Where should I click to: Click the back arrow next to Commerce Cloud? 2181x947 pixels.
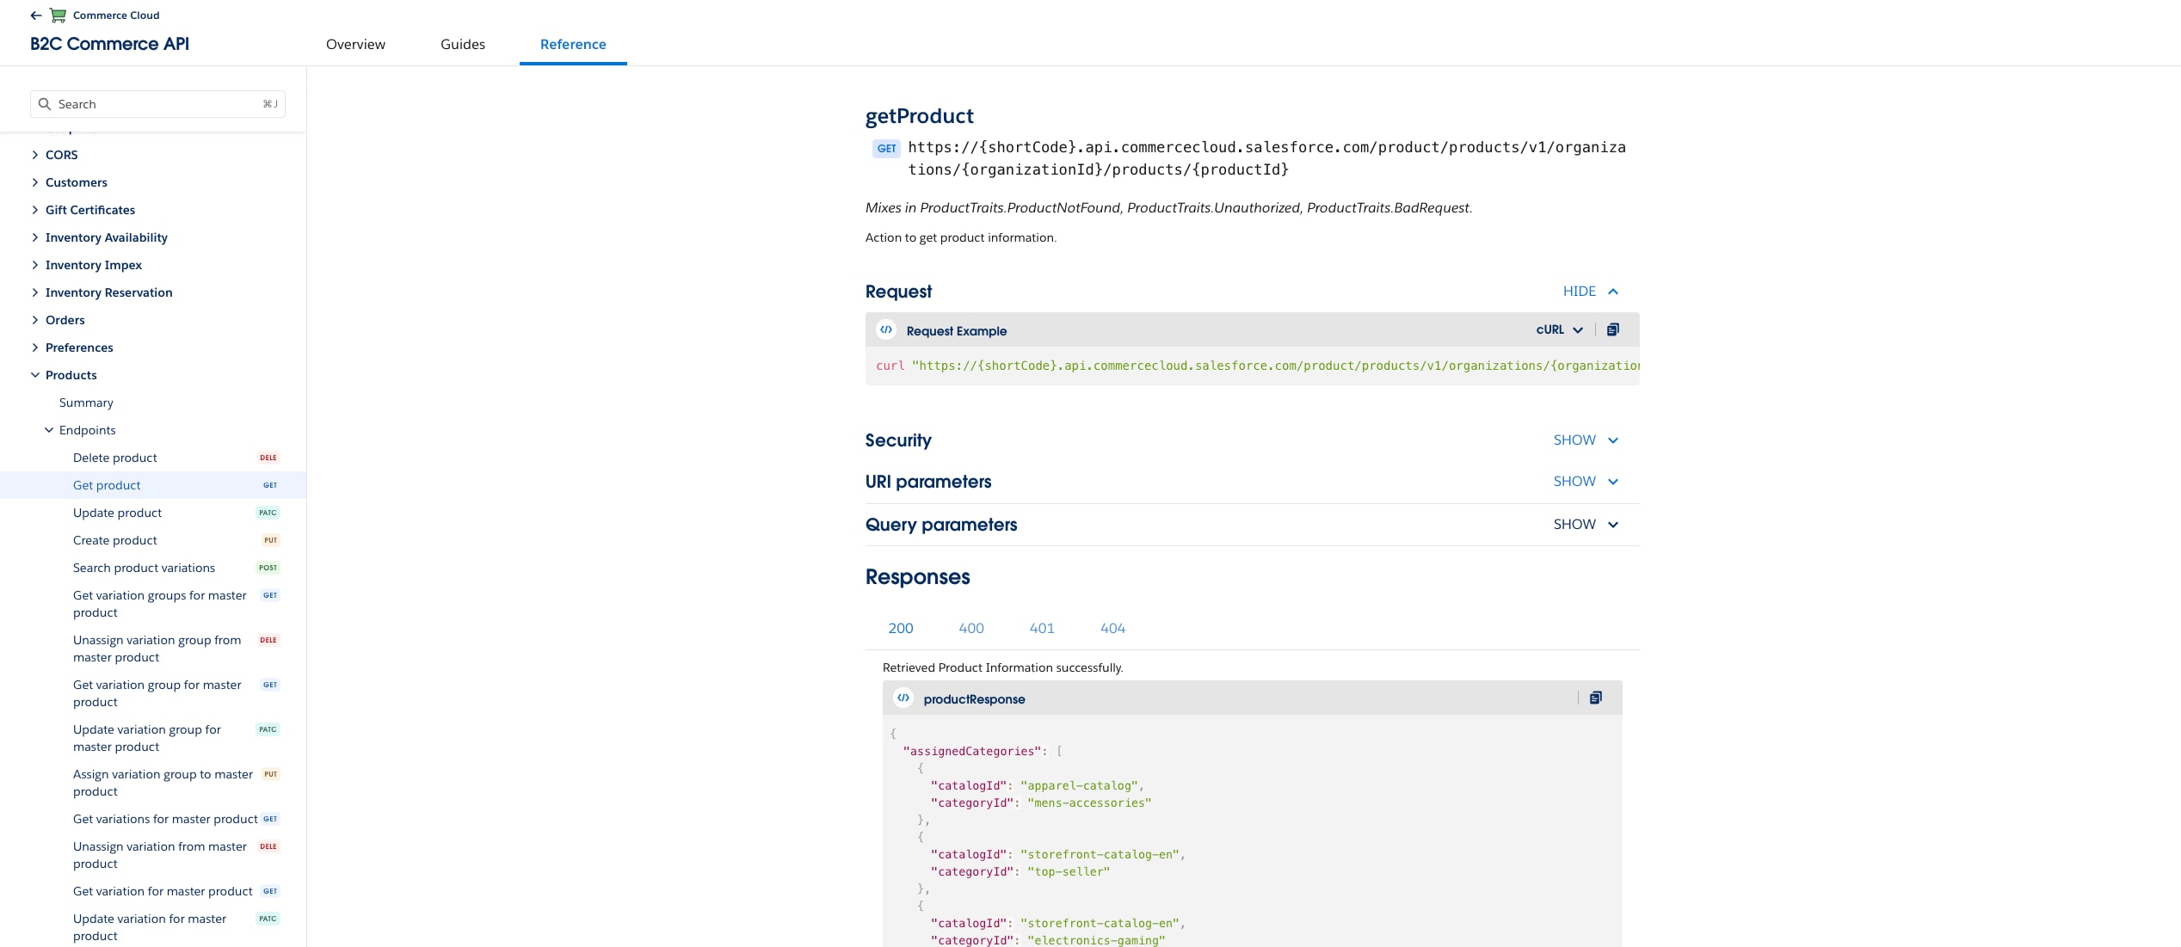(35, 15)
